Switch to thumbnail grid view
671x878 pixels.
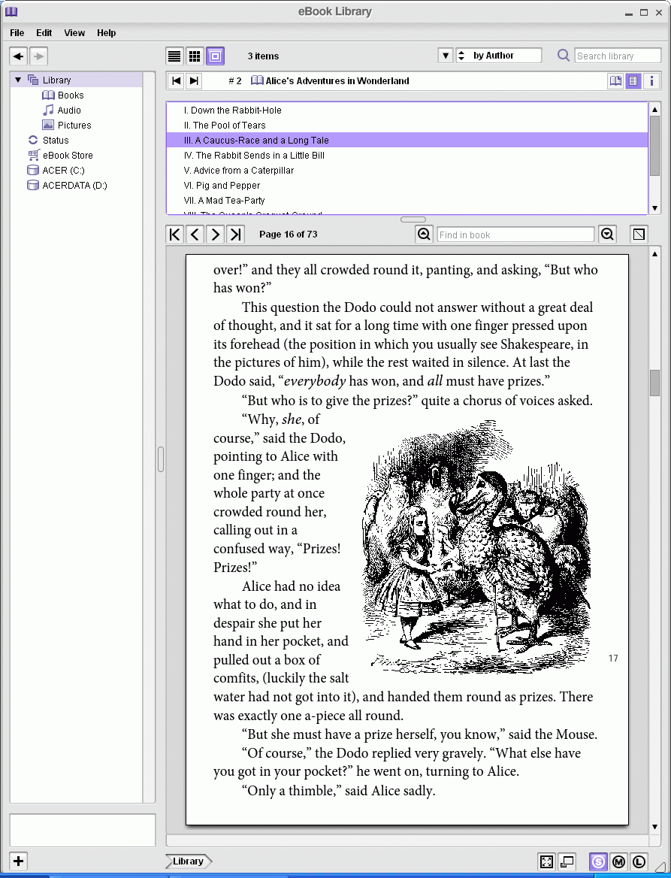[195, 56]
